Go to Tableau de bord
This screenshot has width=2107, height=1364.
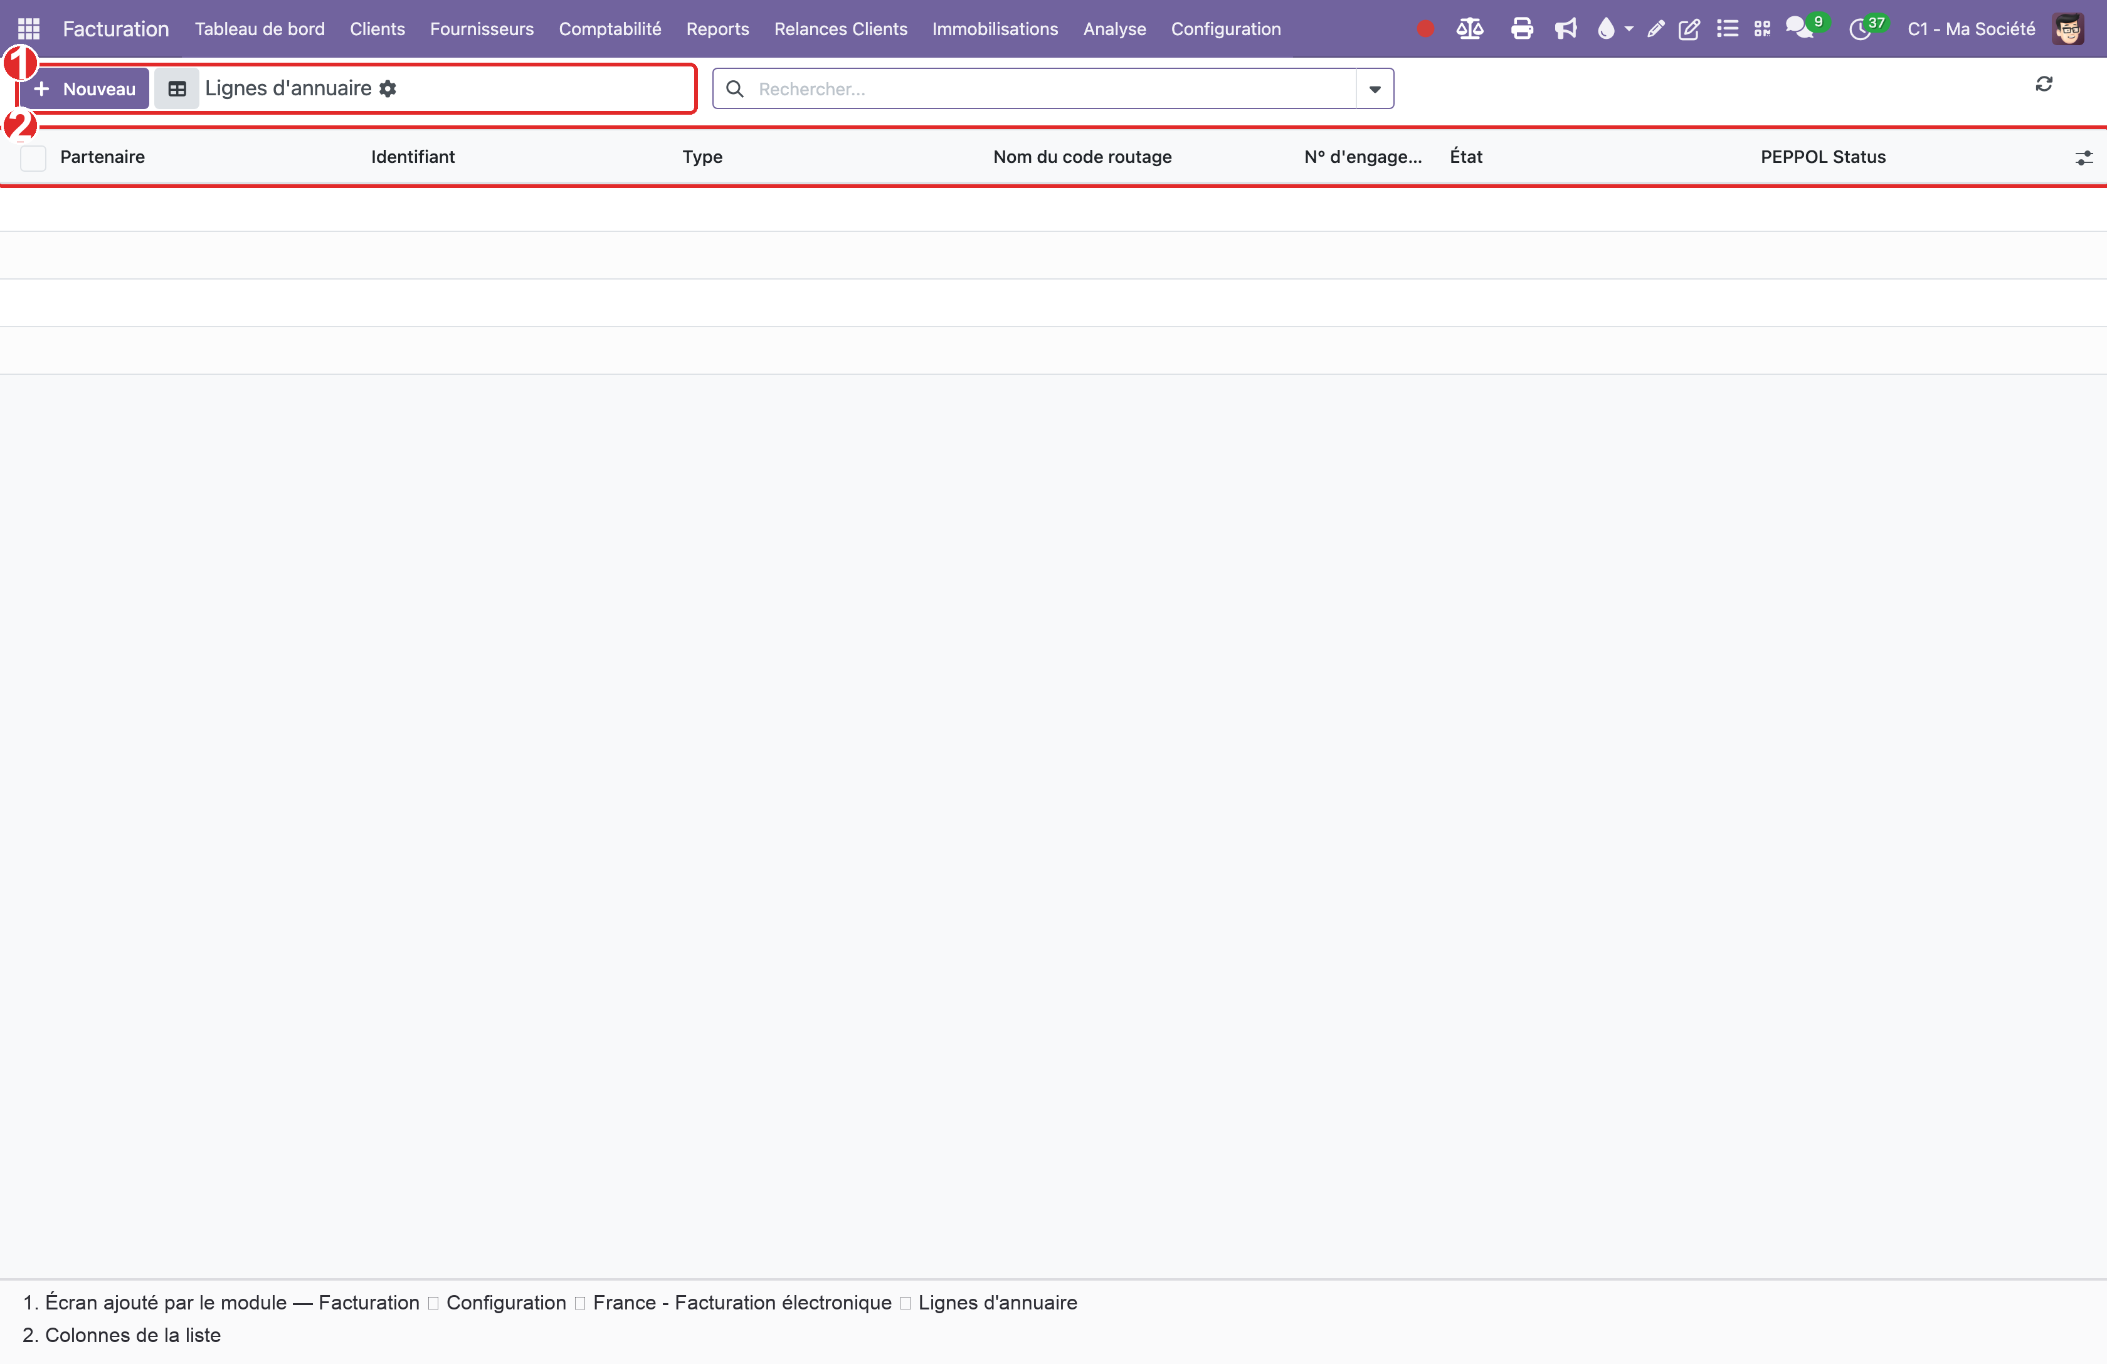coord(260,29)
